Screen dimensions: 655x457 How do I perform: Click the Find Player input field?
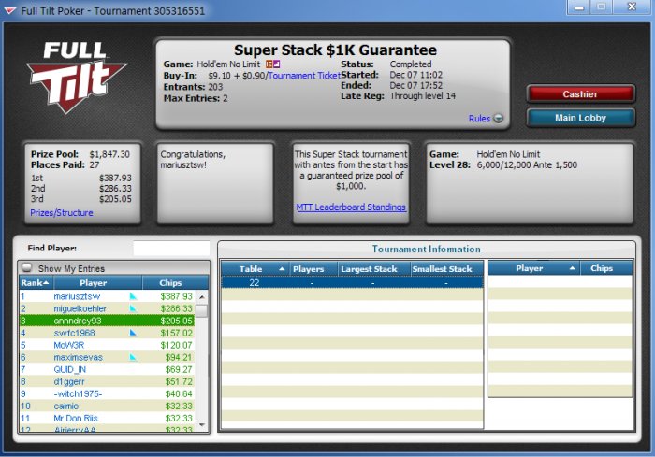point(171,248)
